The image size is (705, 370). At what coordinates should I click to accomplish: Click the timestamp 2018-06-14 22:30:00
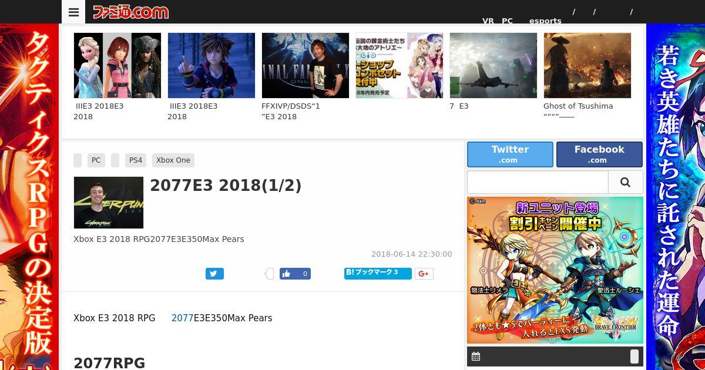pos(412,254)
